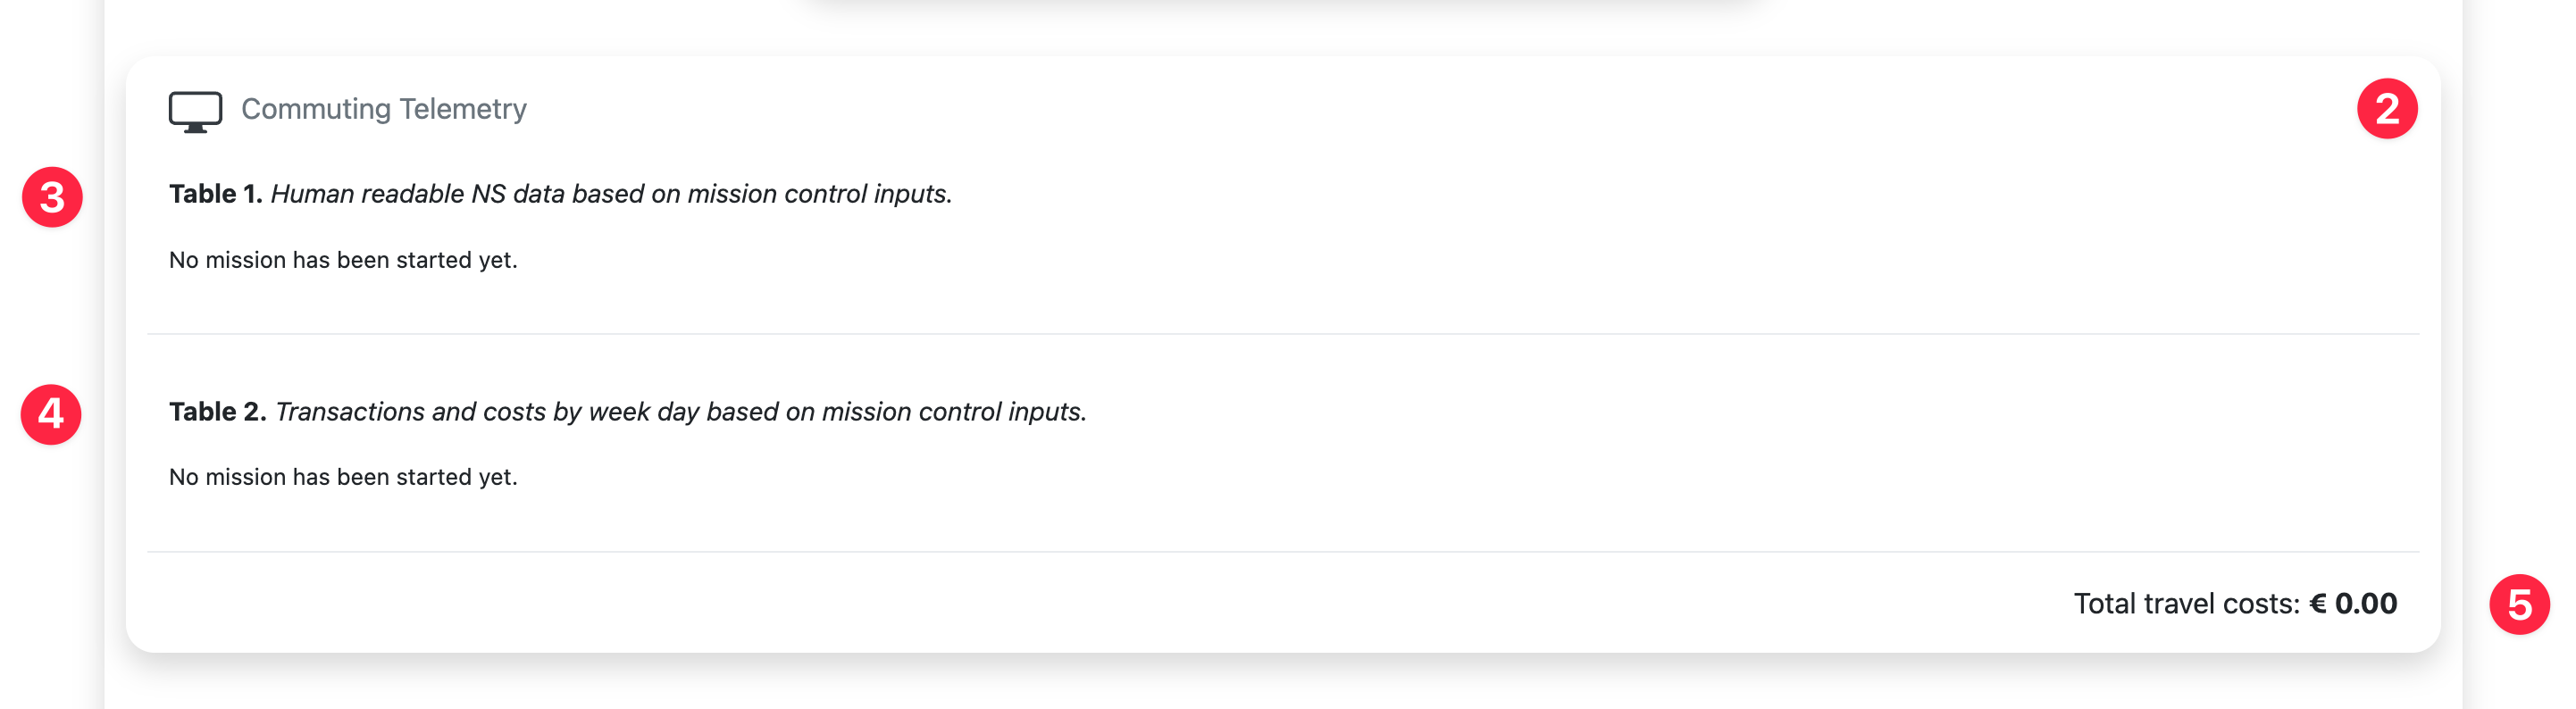Click the bold "Table 2." label
Screen dimensions: 2576x709
point(217,412)
